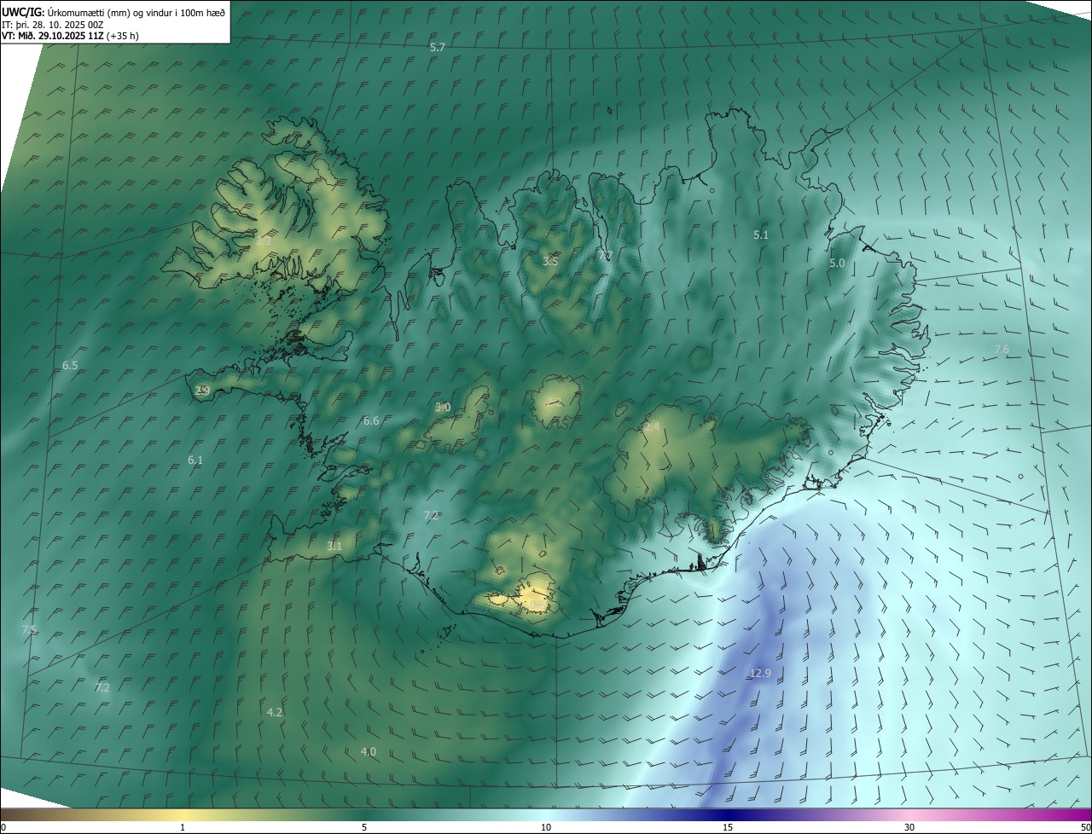
Task: Click the map value "3.0"
Action: tap(443, 408)
